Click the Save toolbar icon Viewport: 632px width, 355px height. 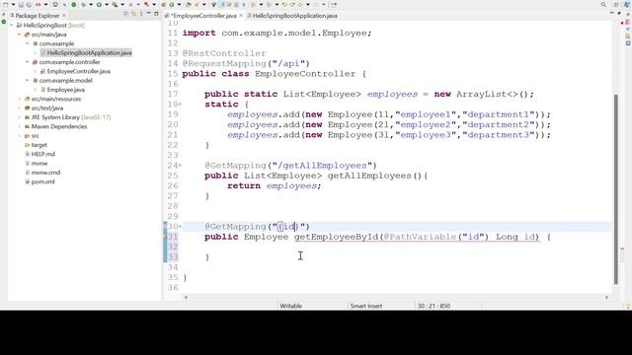coord(21,5)
